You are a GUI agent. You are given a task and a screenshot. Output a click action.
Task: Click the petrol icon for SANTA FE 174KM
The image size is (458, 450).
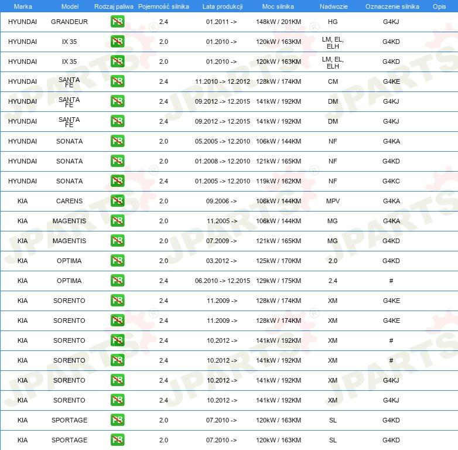click(x=117, y=81)
